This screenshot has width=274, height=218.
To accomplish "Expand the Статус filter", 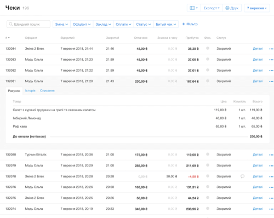I will tap(144, 24).
